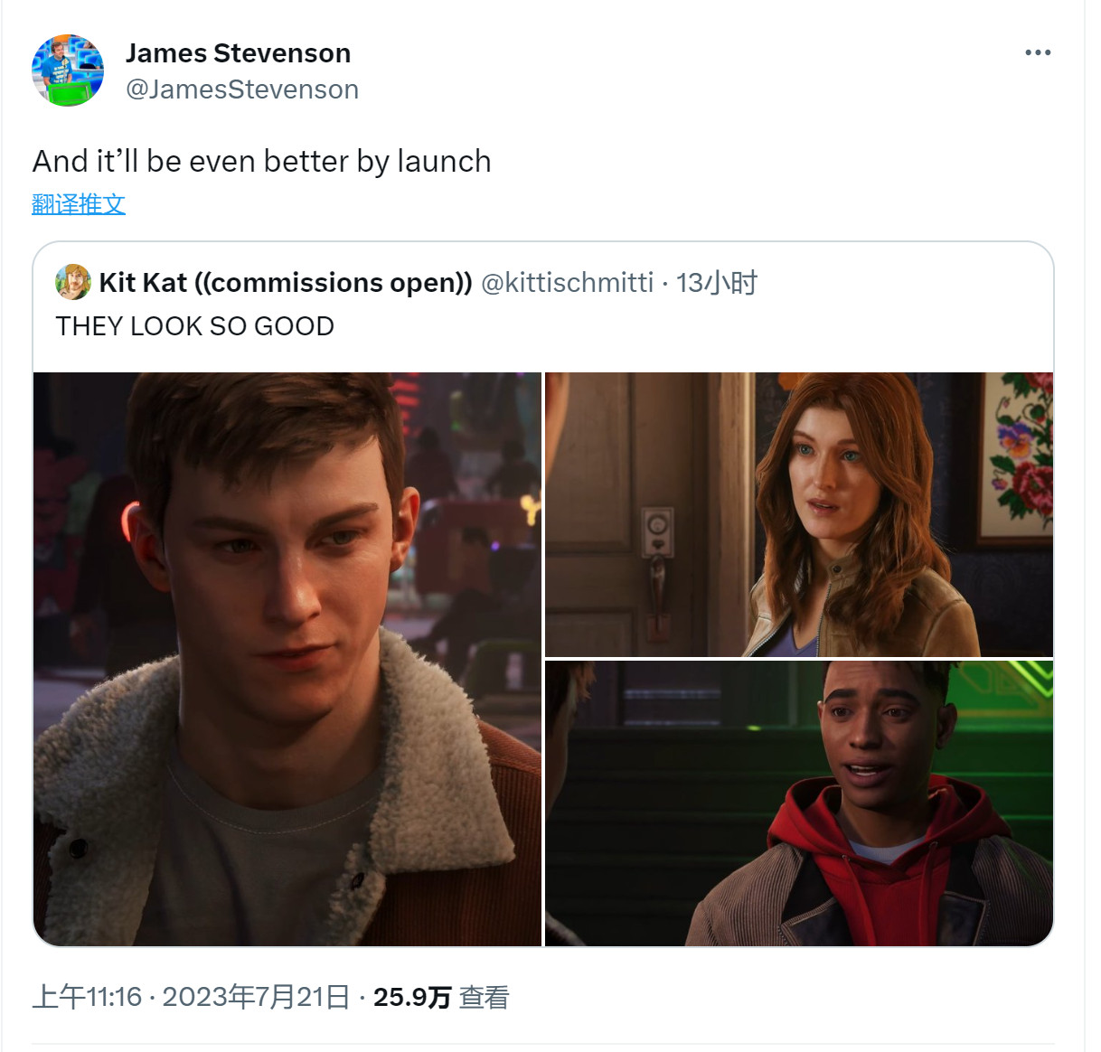Image resolution: width=1101 pixels, height=1052 pixels.
Task: Open the @JamesStevenson handle link
Action: pos(242,89)
